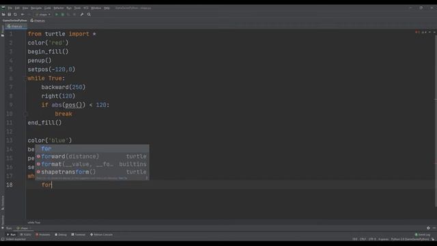This screenshot has height=246, width=437.
Task: Open the Event Log
Action: coord(423,234)
